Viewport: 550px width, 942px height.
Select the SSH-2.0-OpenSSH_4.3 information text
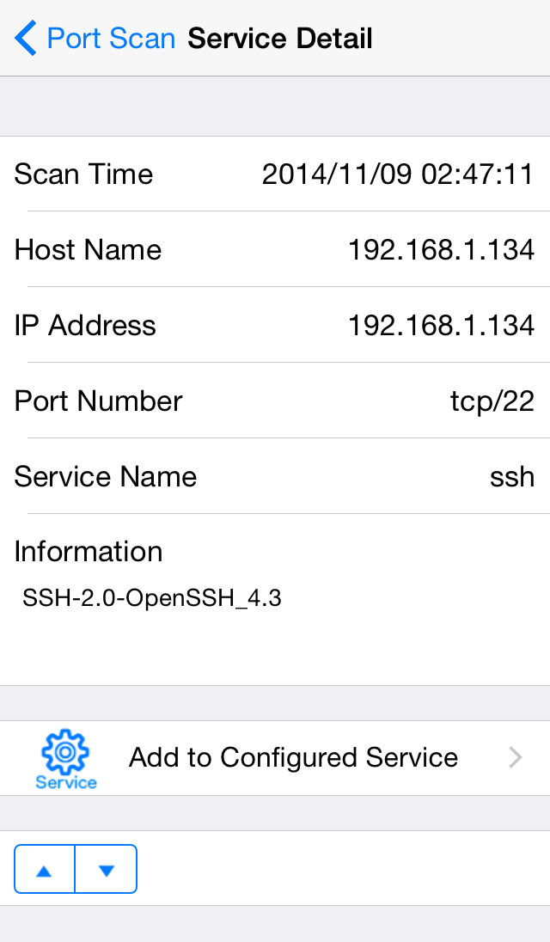pyautogui.click(x=151, y=597)
